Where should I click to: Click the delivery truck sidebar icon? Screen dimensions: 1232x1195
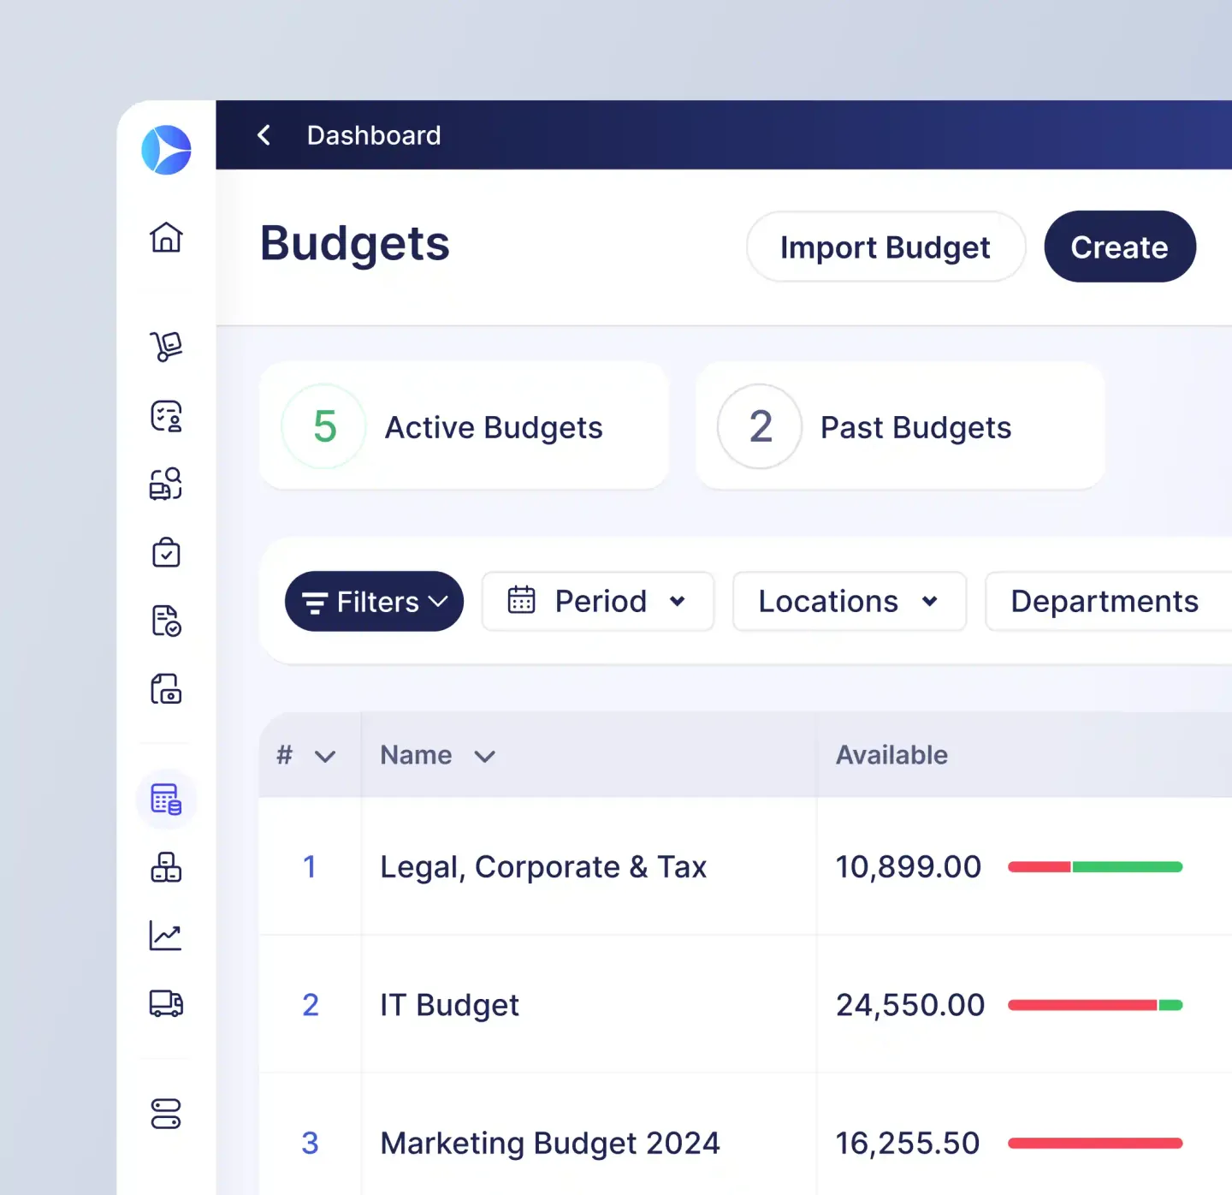166,1003
